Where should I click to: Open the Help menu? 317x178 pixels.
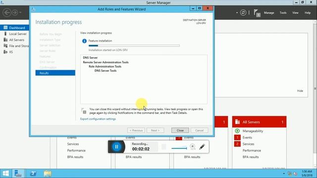(x=308, y=13)
